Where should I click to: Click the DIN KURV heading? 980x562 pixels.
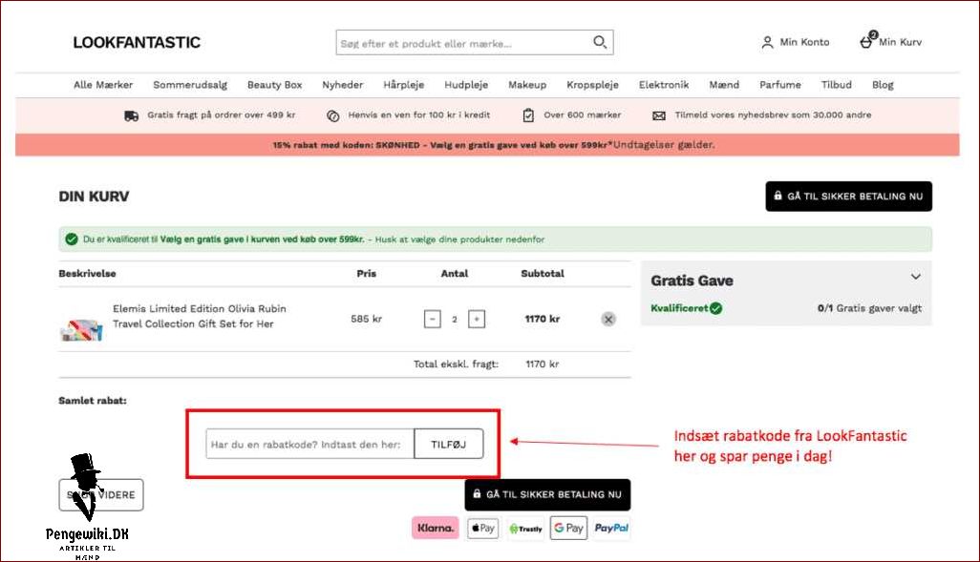click(94, 196)
